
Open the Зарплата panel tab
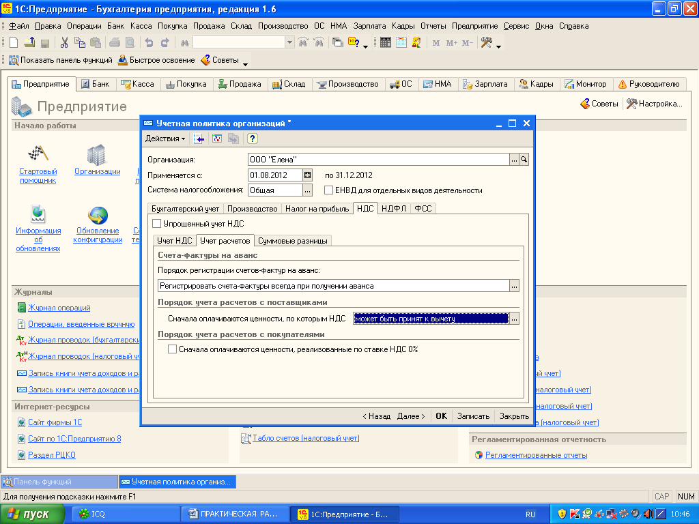point(485,84)
